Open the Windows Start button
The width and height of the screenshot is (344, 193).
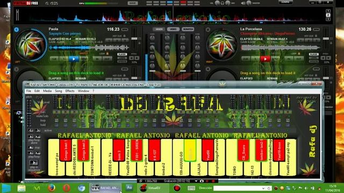(x=6, y=188)
